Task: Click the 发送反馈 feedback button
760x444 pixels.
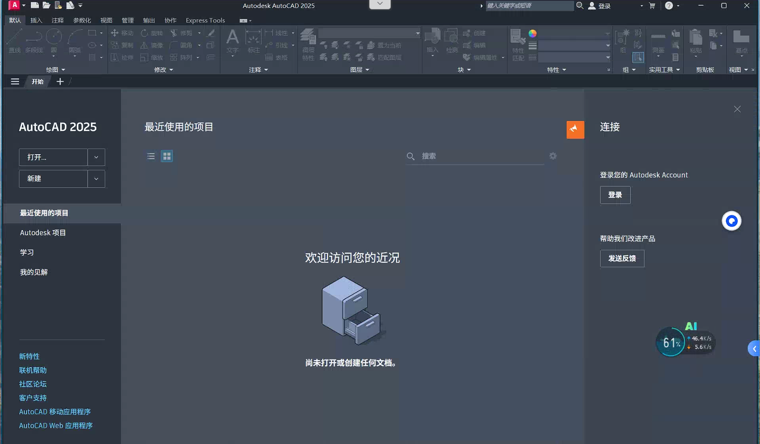Action: point(622,259)
